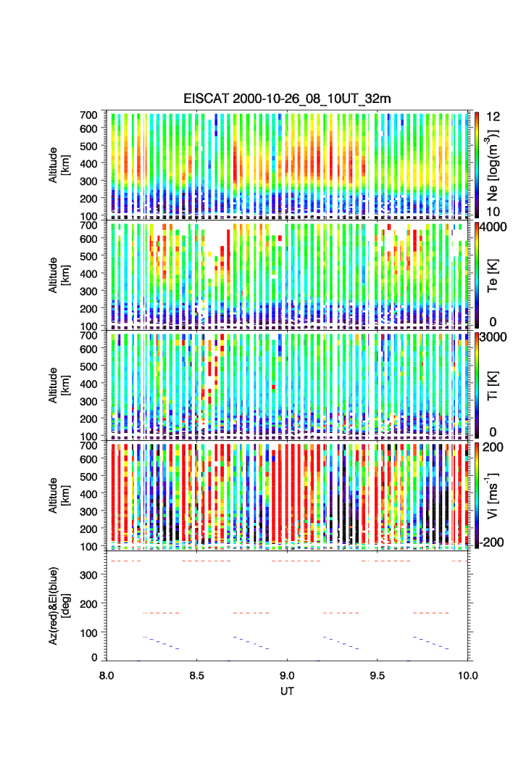Click the UT x-axis label
Screen dimensions: 513x771
tap(288, 691)
